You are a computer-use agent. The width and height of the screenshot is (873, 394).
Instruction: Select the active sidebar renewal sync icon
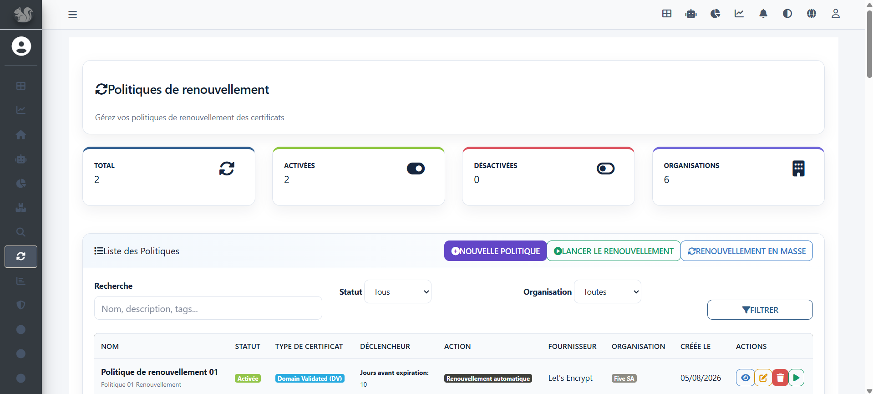[21, 256]
